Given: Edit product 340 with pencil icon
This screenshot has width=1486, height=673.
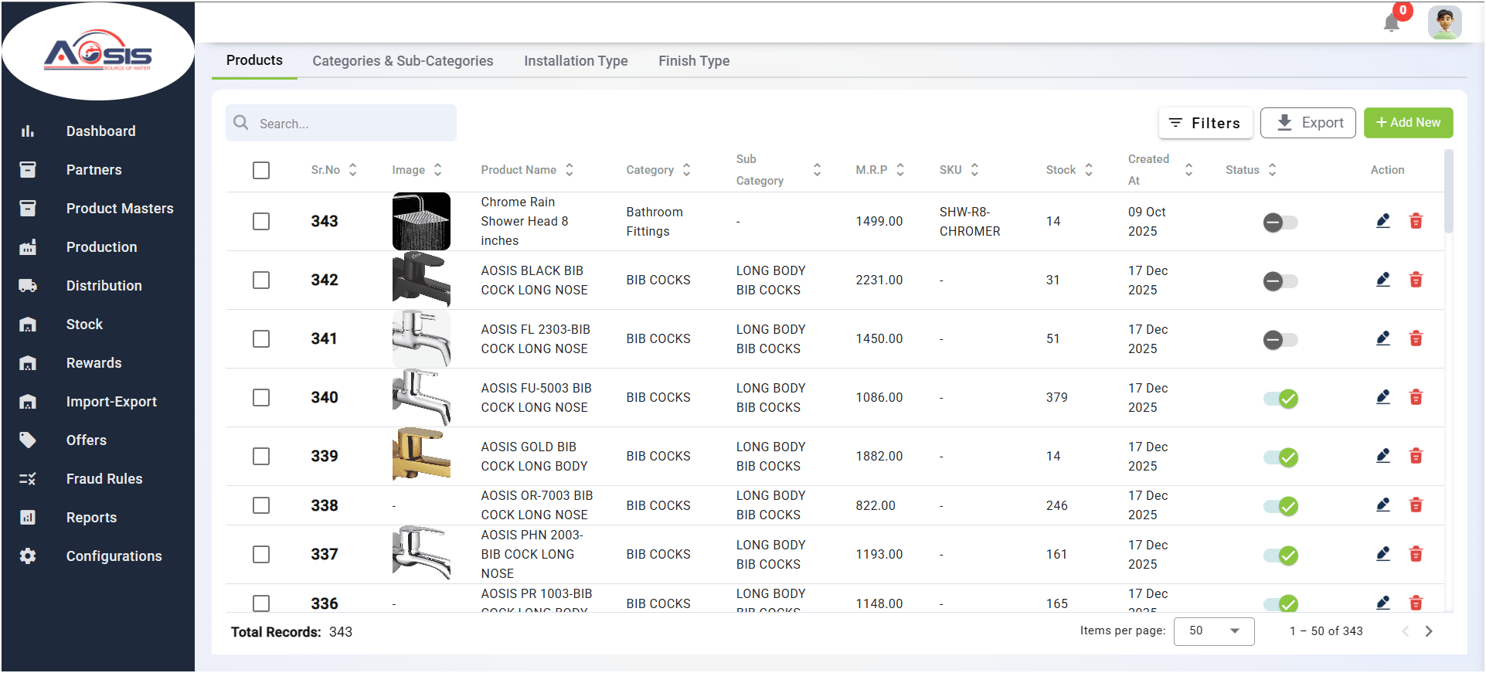Looking at the screenshot, I should pos(1383,397).
